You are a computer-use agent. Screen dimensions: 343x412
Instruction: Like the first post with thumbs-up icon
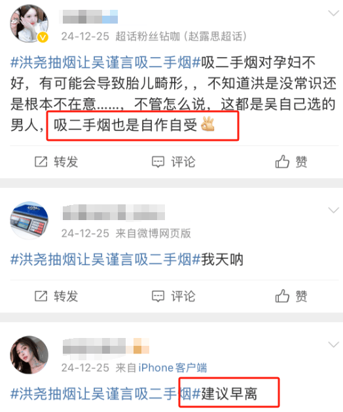pyautogui.click(x=282, y=161)
